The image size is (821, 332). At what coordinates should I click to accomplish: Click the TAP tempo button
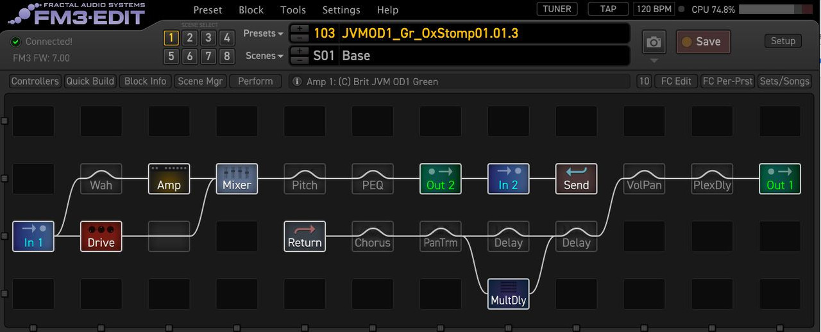(x=608, y=9)
